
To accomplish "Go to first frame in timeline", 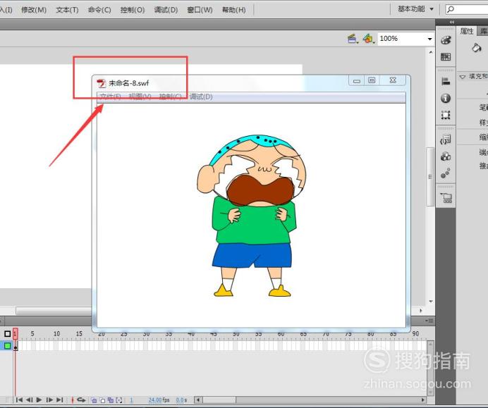I will click(x=19, y=400).
